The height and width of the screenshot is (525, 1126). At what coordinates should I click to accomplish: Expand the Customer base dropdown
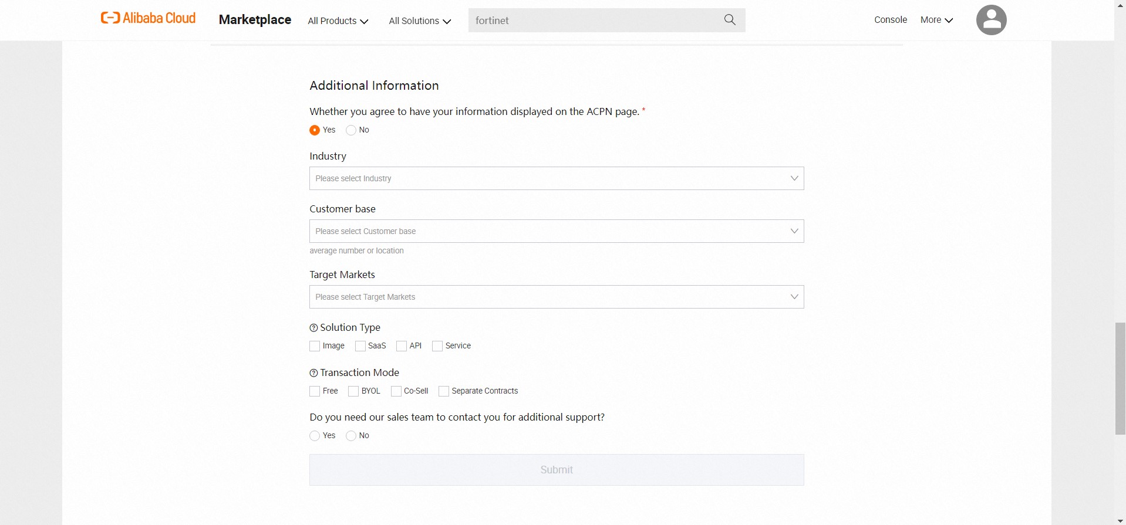[x=556, y=231]
